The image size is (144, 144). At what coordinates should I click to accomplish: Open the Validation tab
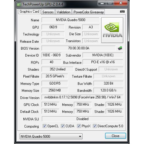click(x=63, y=12)
